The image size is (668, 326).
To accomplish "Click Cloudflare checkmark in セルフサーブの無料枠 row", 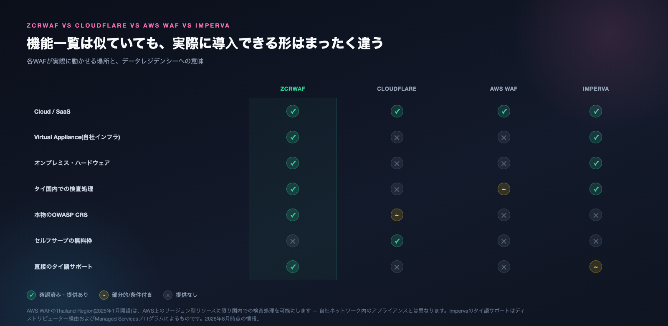I will point(397,241).
